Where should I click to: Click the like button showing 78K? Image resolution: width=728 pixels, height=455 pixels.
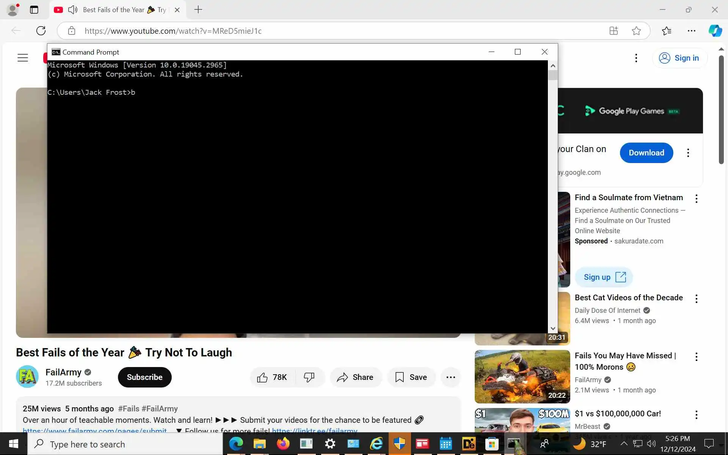click(272, 377)
